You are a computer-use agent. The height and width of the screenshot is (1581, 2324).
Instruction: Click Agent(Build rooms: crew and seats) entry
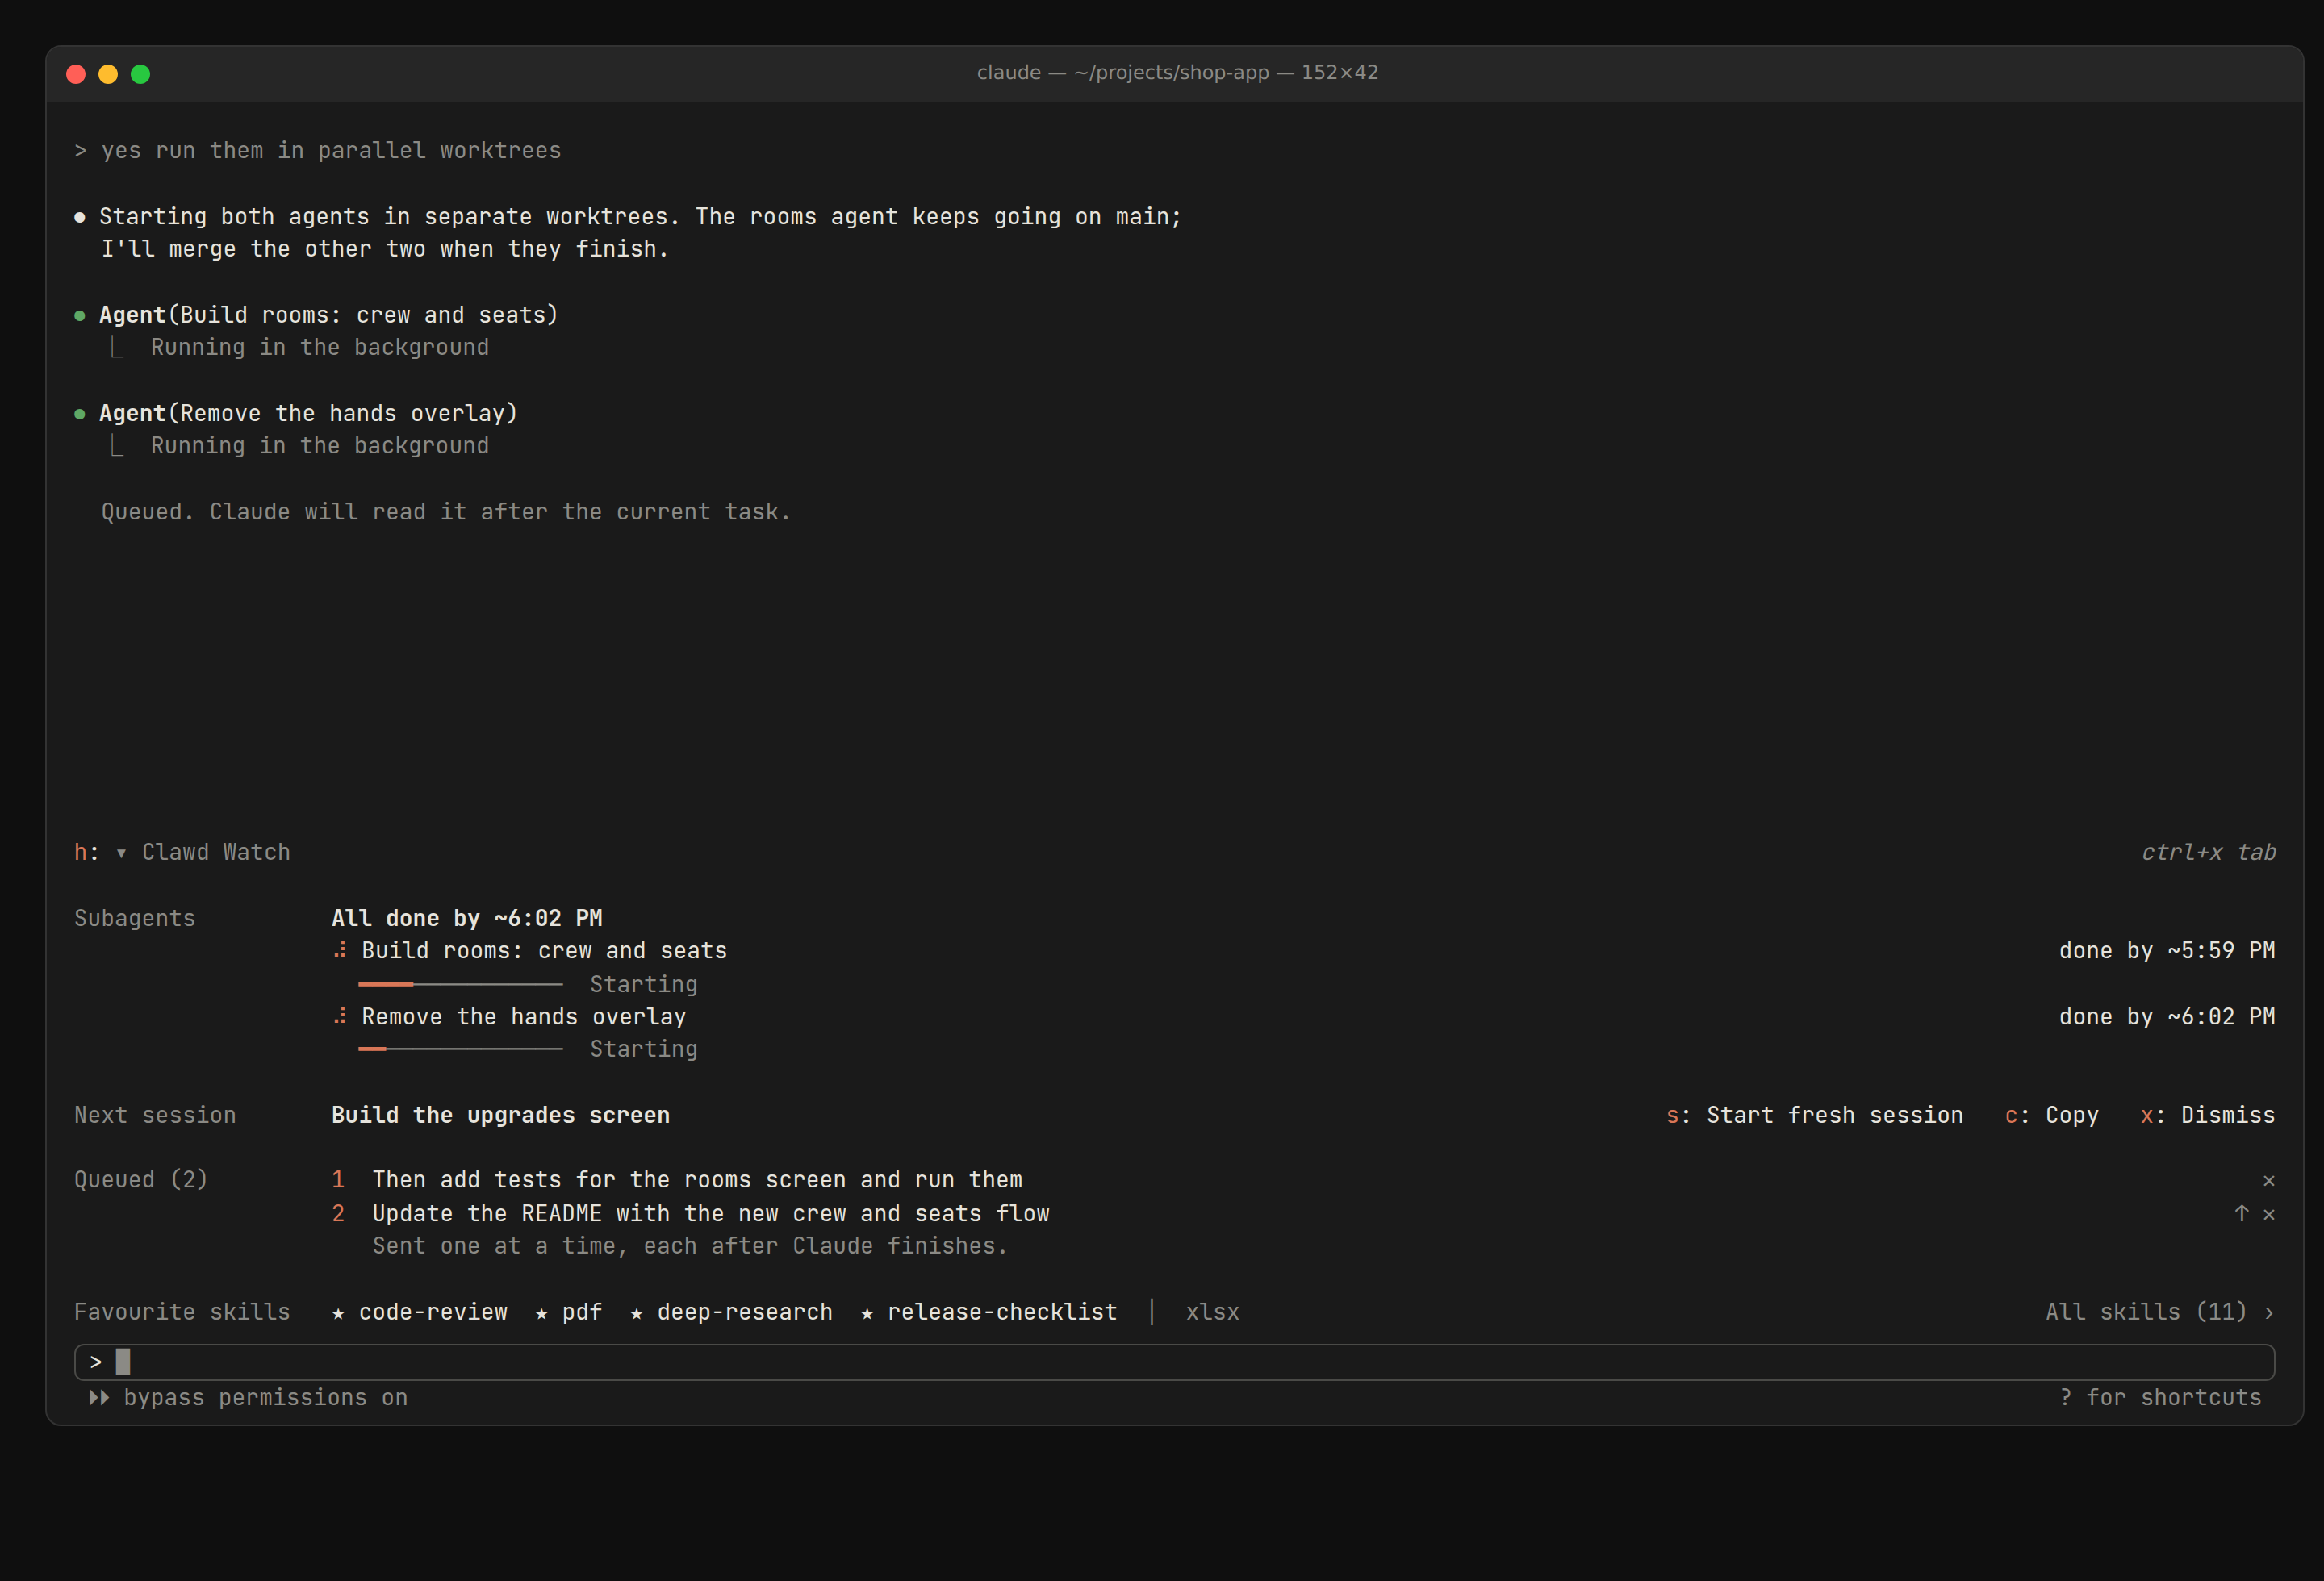point(328,315)
